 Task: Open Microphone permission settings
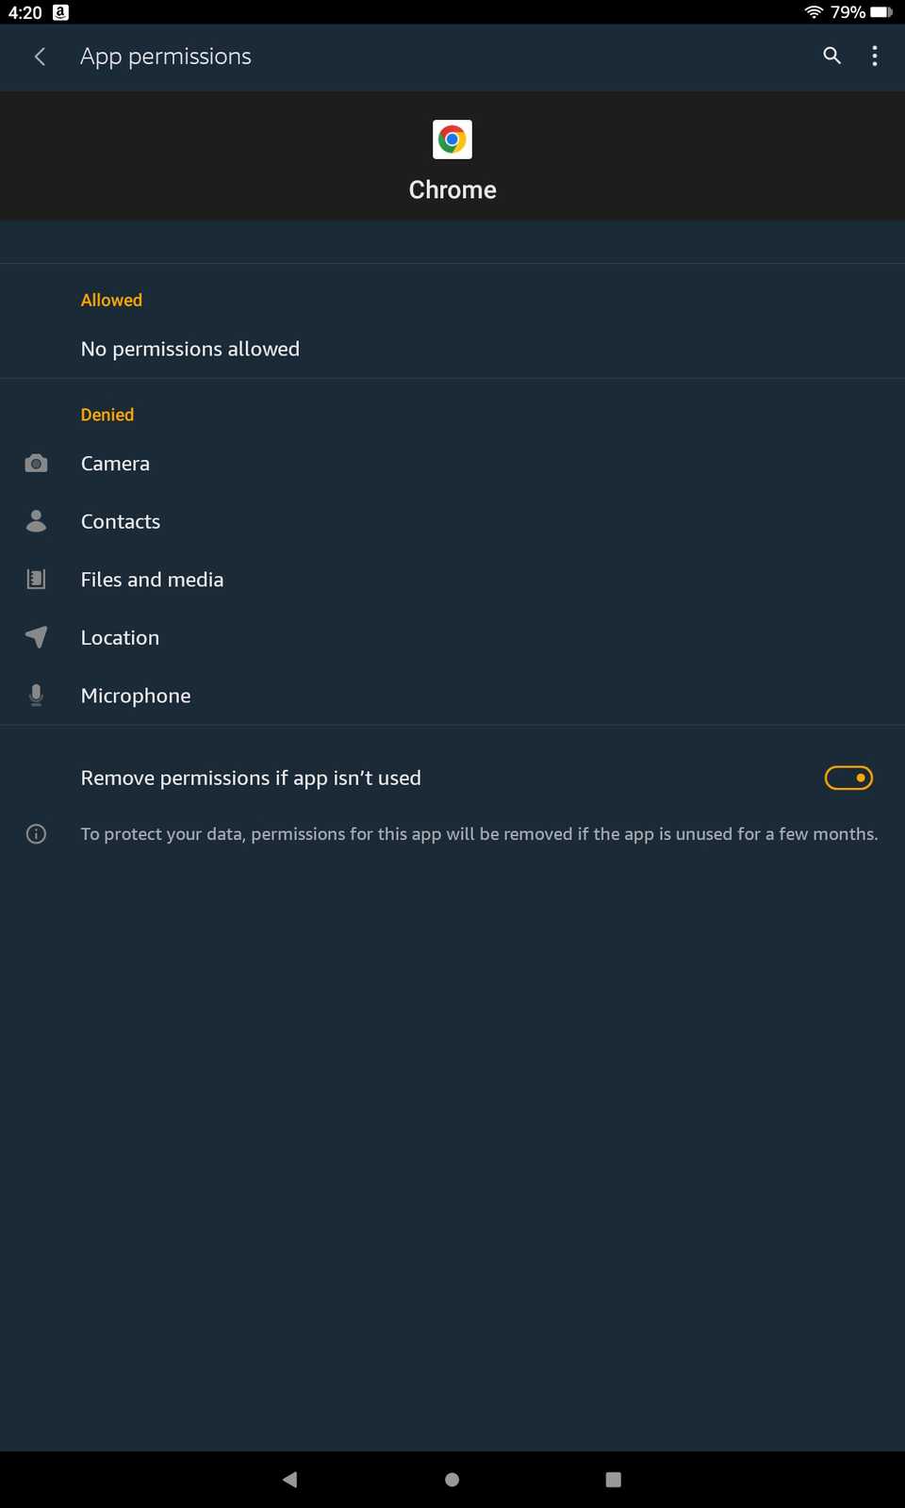[x=136, y=696]
